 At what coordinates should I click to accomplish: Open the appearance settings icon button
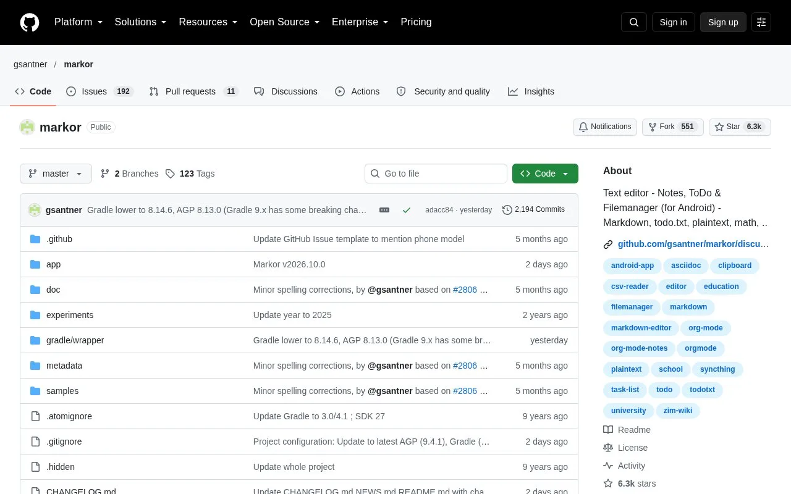pos(761,22)
